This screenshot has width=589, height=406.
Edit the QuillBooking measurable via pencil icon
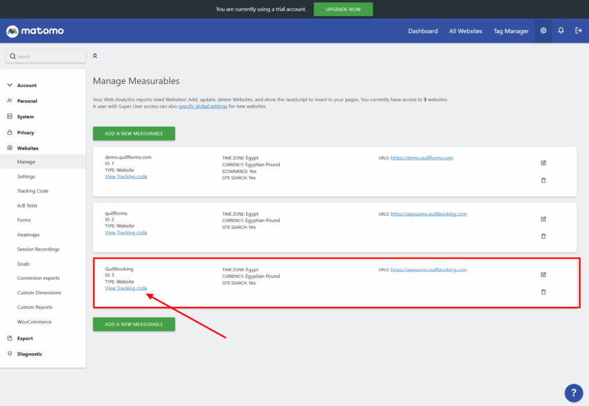tap(544, 274)
